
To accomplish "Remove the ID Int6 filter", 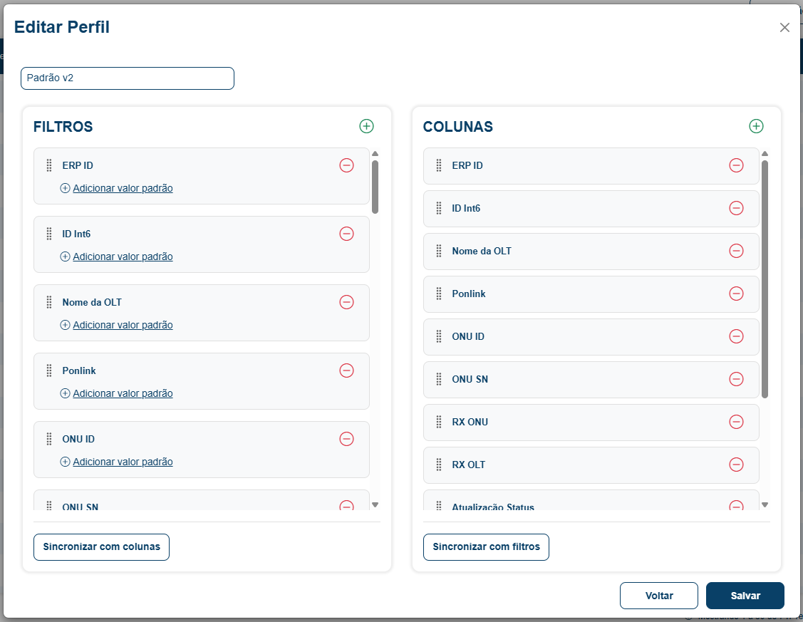I will pyautogui.click(x=347, y=234).
